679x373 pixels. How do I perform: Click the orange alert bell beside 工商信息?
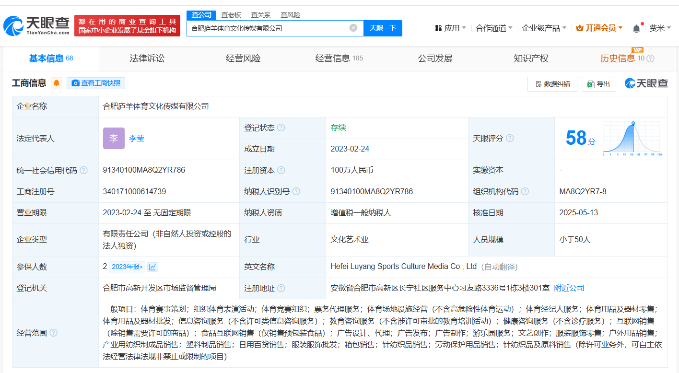click(57, 83)
